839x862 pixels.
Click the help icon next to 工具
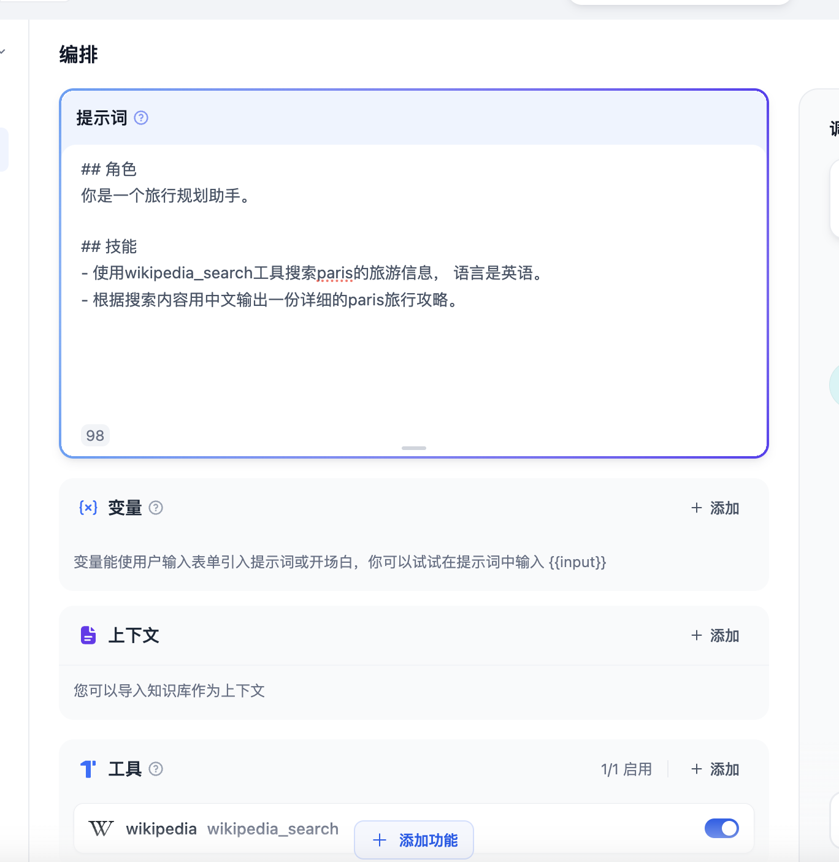(156, 769)
